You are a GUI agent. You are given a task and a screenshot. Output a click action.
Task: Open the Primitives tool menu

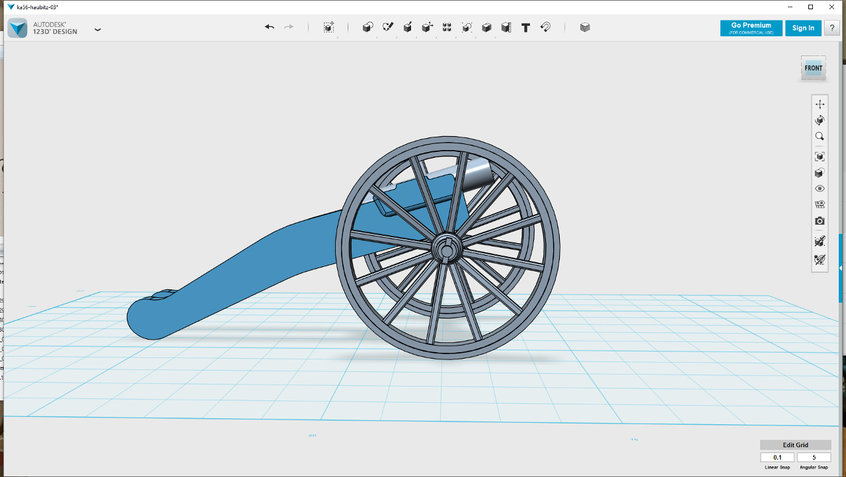368,27
